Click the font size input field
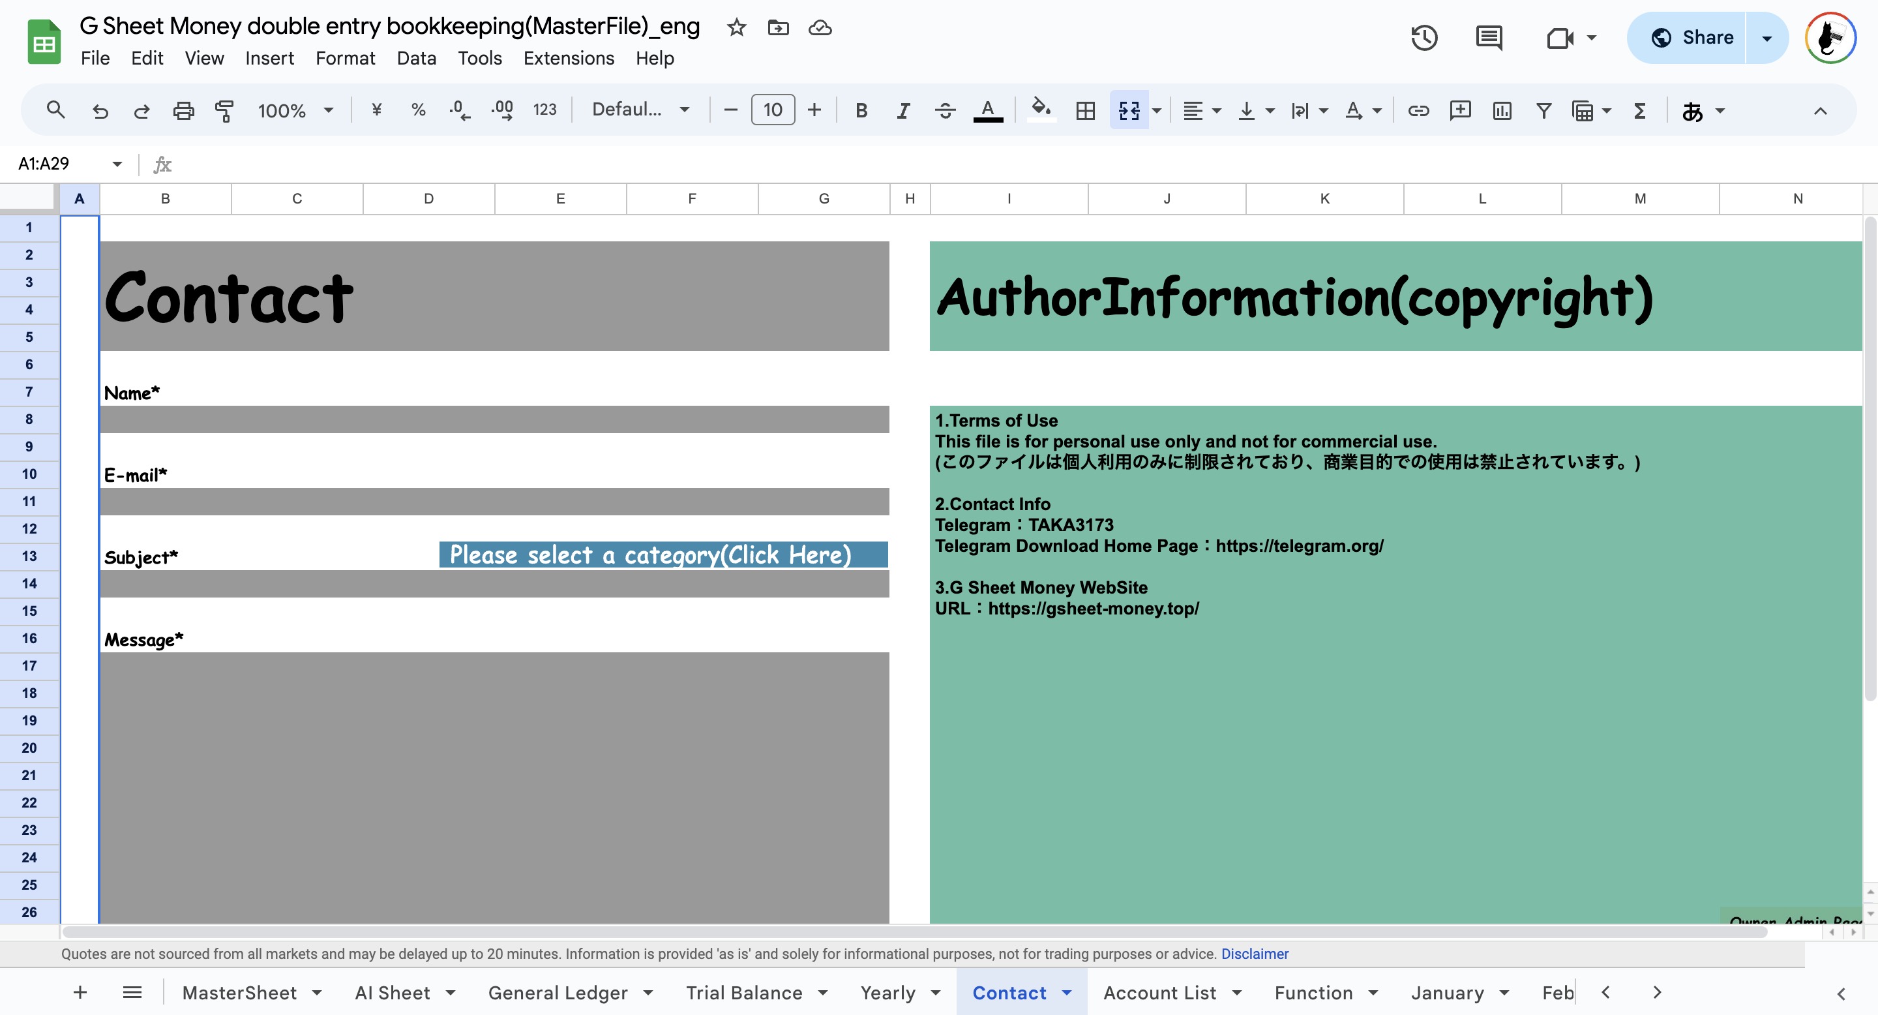The width and height of the screenshot is (1878, 1015). (x=773, y=110)
